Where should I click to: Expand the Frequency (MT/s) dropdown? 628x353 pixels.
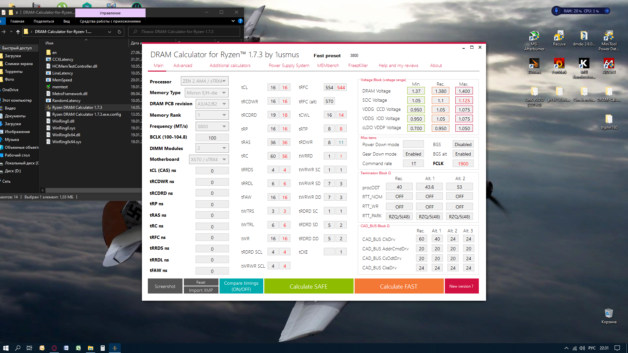click(212, 126)
